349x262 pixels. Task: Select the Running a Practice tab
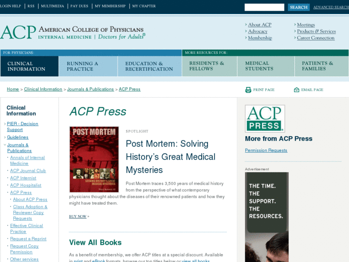pos(88,66)
